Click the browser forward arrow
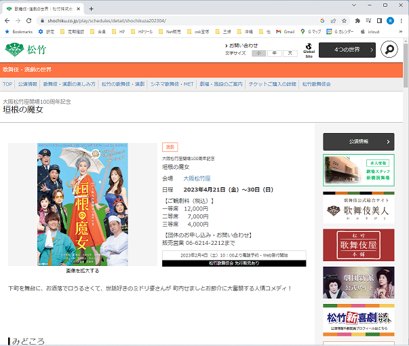The image size is (409, 346). coord(18,20)
